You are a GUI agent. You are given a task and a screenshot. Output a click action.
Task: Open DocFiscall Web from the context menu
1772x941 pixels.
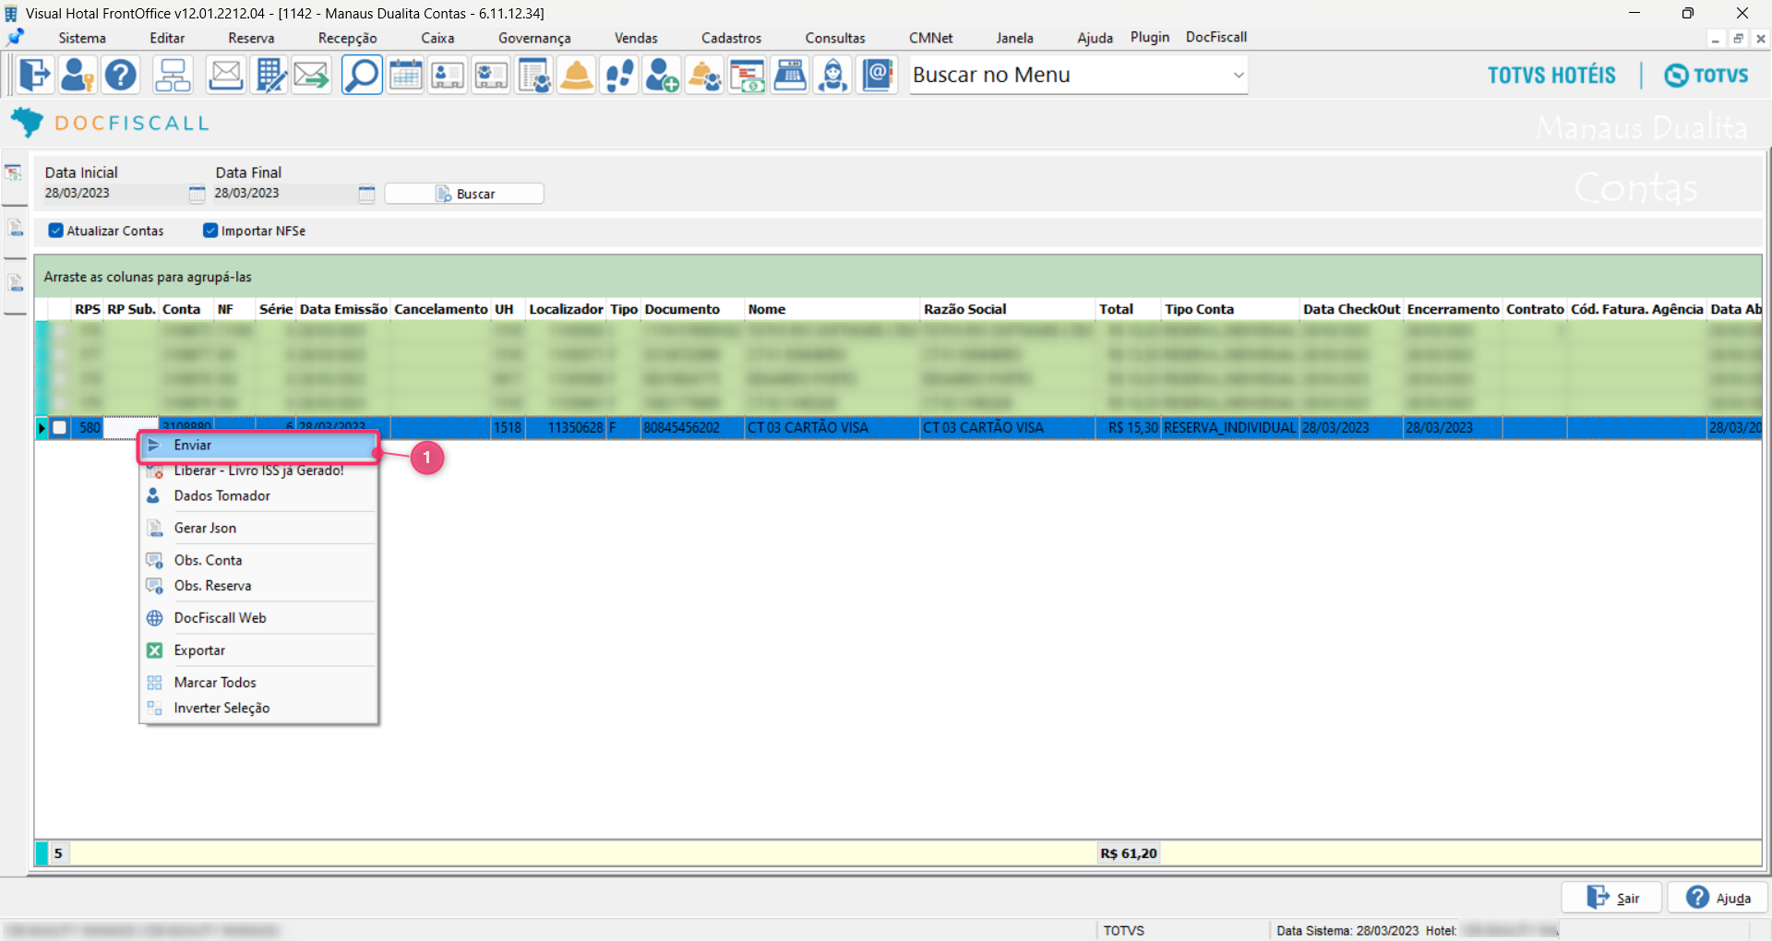(x=259, y=618)
